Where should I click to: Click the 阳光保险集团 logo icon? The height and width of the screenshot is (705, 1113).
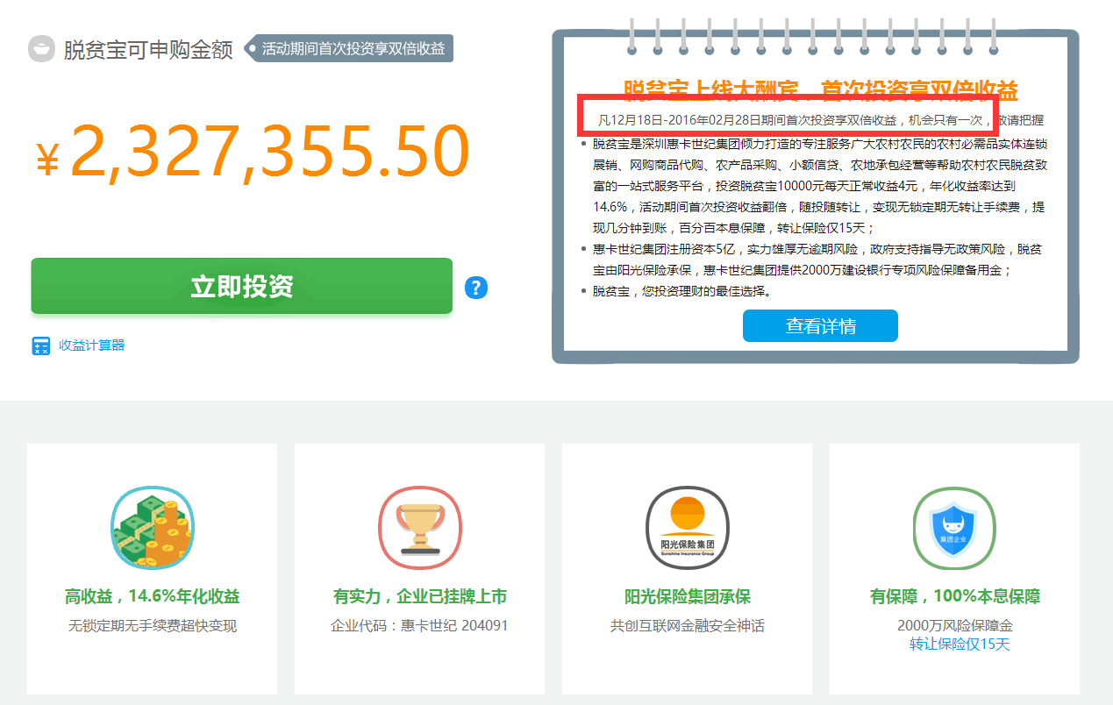click(x=687, y=528)
